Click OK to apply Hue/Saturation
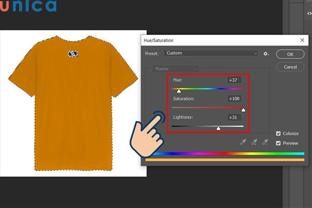This screenshot has width=312, height=208. click(x=290, y=54)
